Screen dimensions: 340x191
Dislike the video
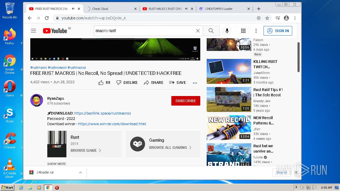point(127,83)
